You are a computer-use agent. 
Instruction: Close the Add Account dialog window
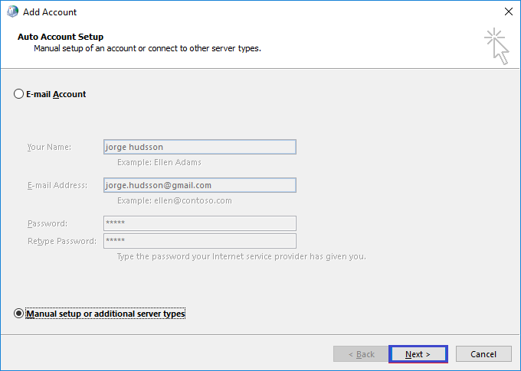pos(509,11)
